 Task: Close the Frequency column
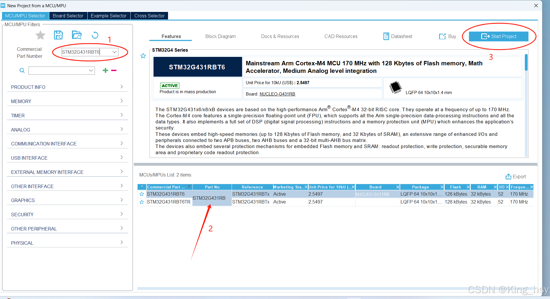tap(532, 187)
